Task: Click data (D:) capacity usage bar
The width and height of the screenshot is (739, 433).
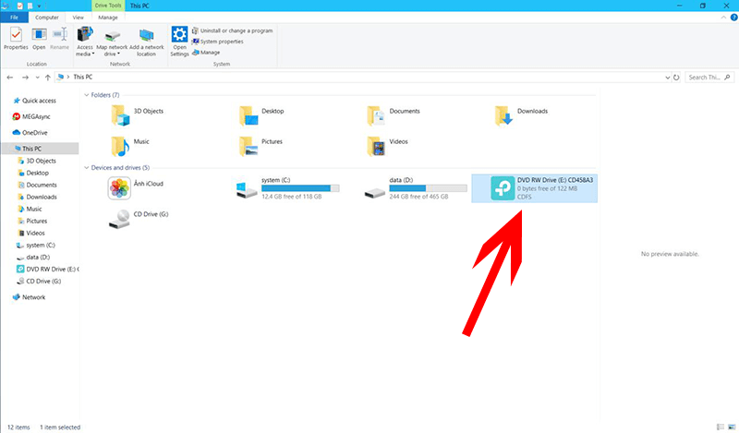Action: [x=428, y=188]
